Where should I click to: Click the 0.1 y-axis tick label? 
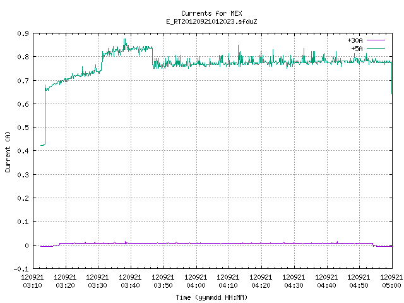23,222
